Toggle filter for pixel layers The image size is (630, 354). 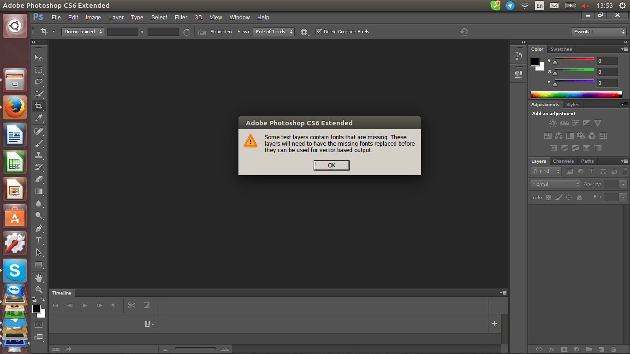pos(570,171)
